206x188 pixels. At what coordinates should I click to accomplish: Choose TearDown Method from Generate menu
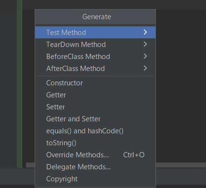pyautogui.click(x=95, y=45)
